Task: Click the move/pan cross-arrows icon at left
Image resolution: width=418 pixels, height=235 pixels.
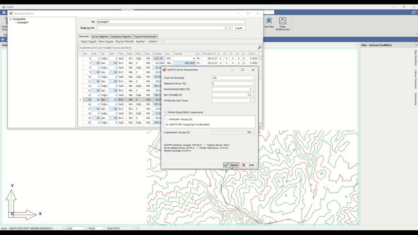Action: (3, 39)
